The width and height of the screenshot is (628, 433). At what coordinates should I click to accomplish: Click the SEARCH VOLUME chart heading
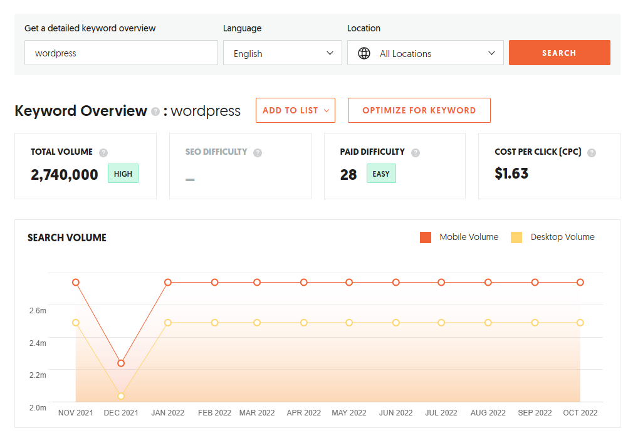click(x=67, y=237)
